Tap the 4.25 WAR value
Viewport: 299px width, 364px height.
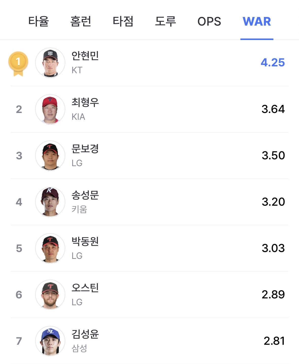pyautogui.click(x=273, y=63)
